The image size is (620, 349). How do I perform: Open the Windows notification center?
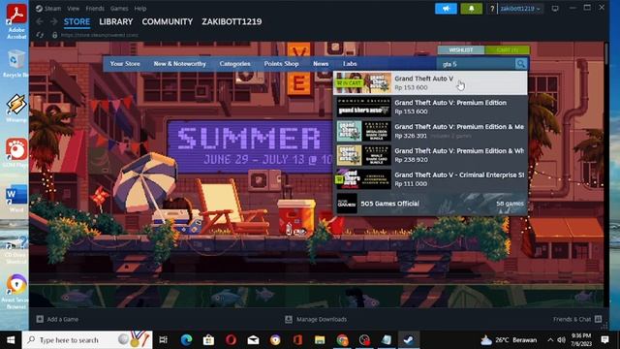click(x=604, y=340)
